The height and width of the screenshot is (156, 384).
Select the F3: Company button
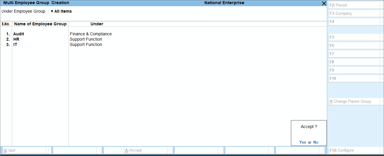click(354, 14)
